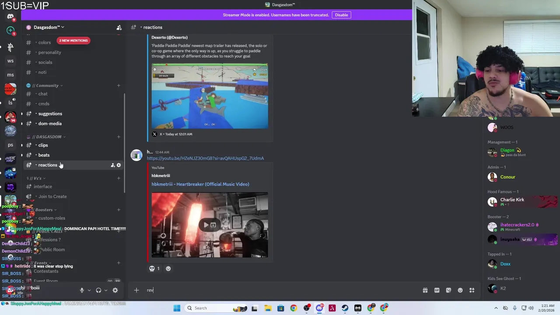The image size is (560, 315).
Task: Open the 'ws' server icon
Action: point(10,61)
